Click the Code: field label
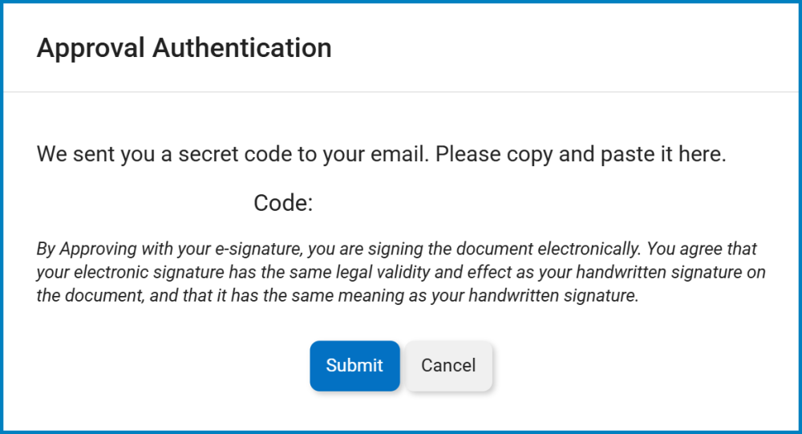Image resolution: width=802 pixels, height=434 pixels. (282, 203)
